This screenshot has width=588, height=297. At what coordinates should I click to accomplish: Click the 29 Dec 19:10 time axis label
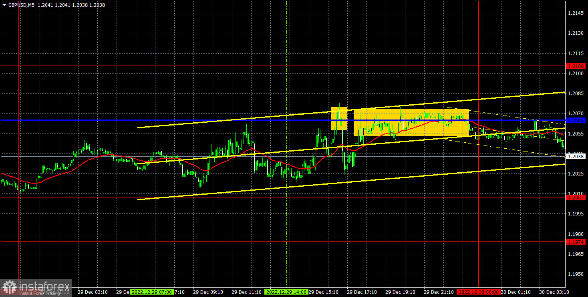pyautogui.click(x=399, y=292)
